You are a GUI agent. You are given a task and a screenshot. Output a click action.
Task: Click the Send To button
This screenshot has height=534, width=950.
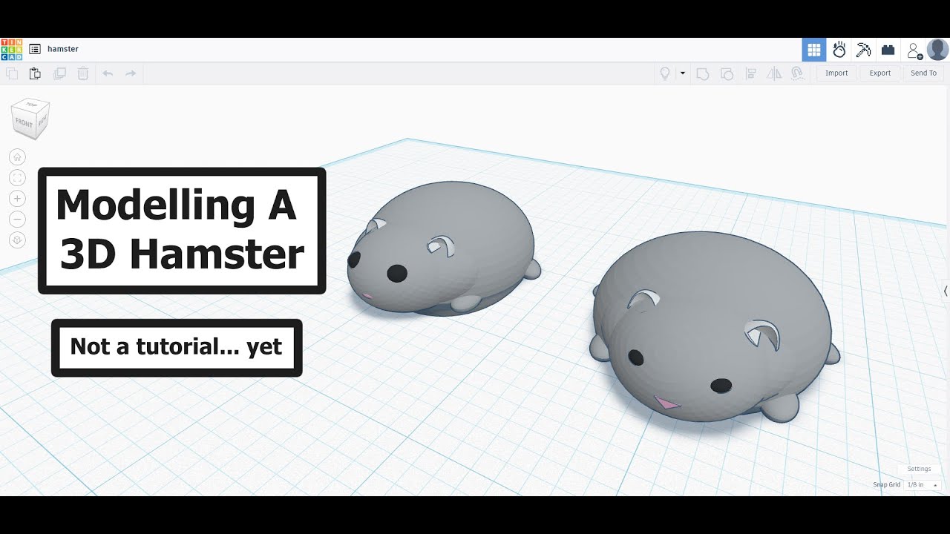pos(924,73)
